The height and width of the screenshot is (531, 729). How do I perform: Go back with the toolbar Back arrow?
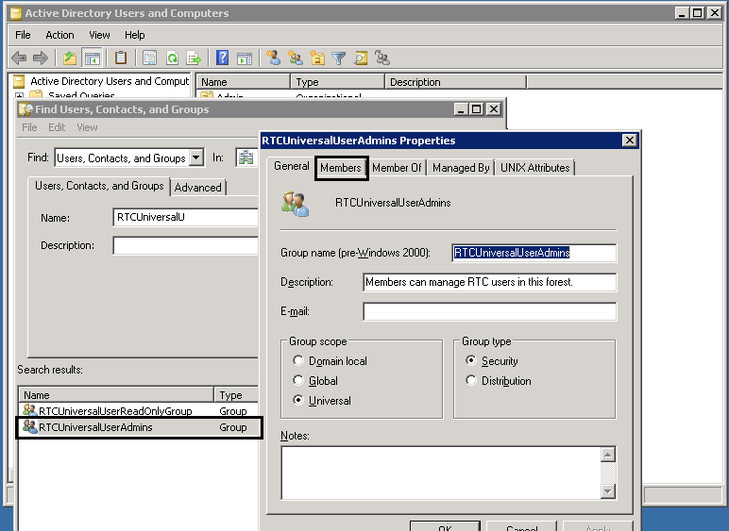pyautogui.click(x=19, y=58)
